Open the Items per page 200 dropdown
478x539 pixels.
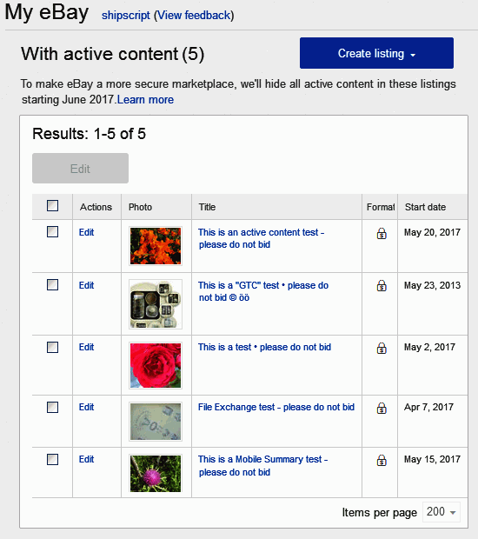pos(441,512)
